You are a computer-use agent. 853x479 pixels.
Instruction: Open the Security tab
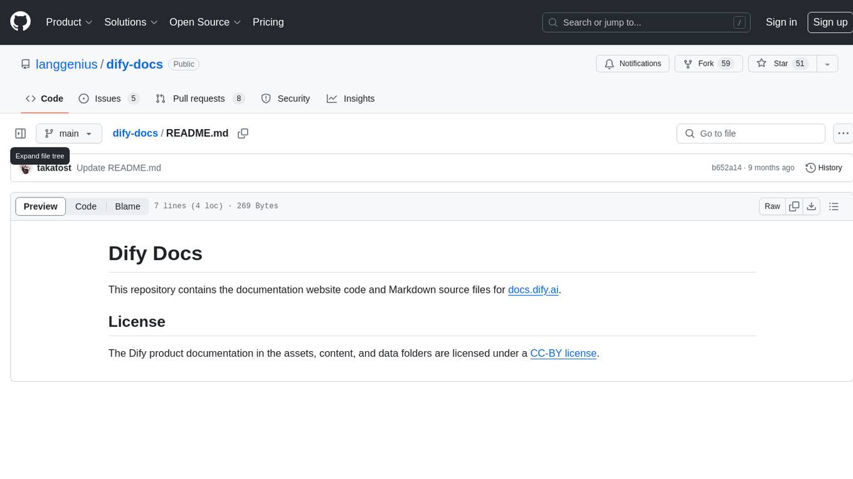(x=285, y=98)
